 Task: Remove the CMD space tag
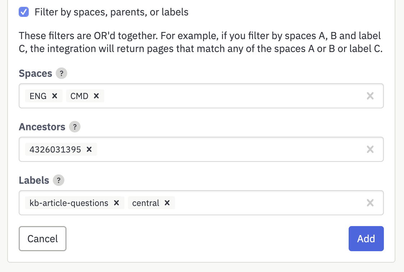point(96,96)
